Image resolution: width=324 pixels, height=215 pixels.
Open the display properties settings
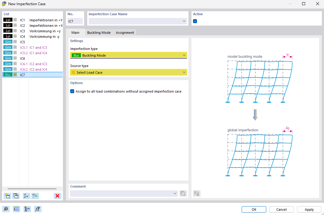(27, 209)
